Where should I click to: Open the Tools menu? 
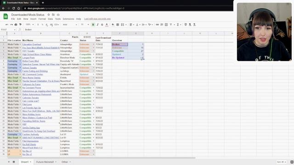pos(58,19)
